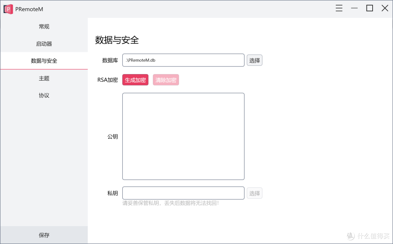Viewport: 393px width, 244px height.
Task: Click the RSA加密 label
Action: (x=107, y=80)
